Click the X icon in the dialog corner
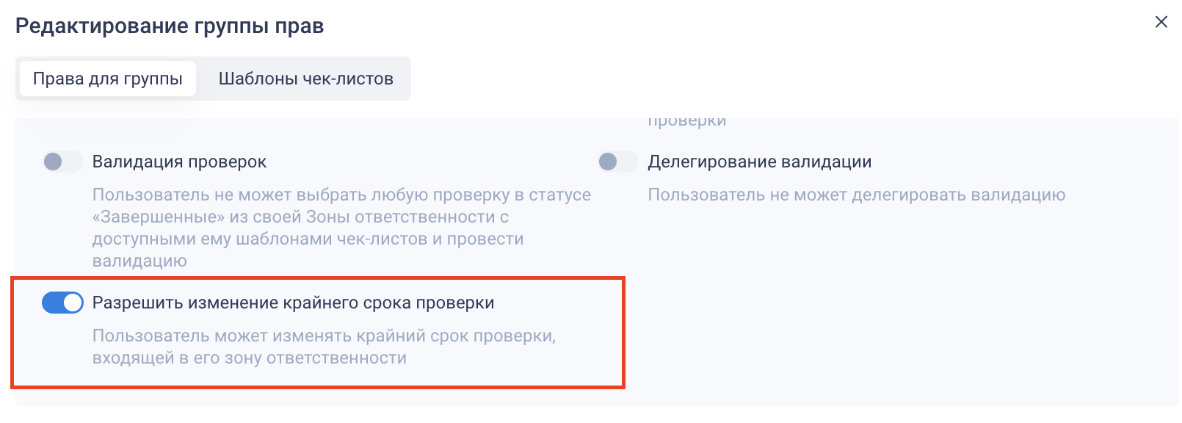This screenshot has width=1182, height=423. pos(1161,22)
